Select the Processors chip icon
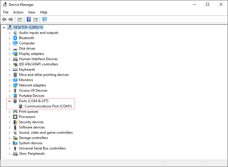The width and height of the screenshot is (228, 167). click(15, 117)
